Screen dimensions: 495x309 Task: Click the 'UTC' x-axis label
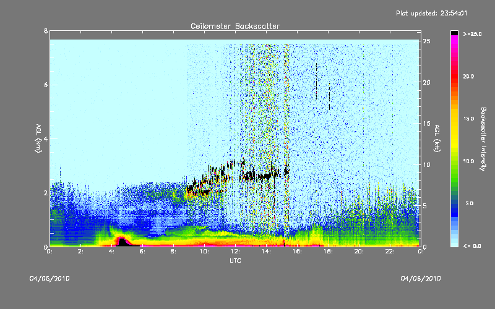click(x=235, y=260)
